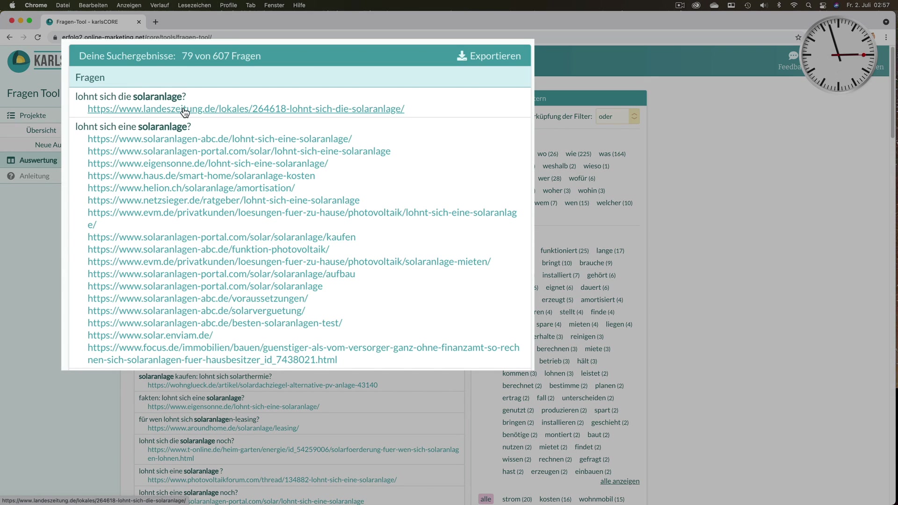Open Spotlight search icon
The width and height of the screenshot is (898, 505).
pyautogui.click(x=808, y=5)
